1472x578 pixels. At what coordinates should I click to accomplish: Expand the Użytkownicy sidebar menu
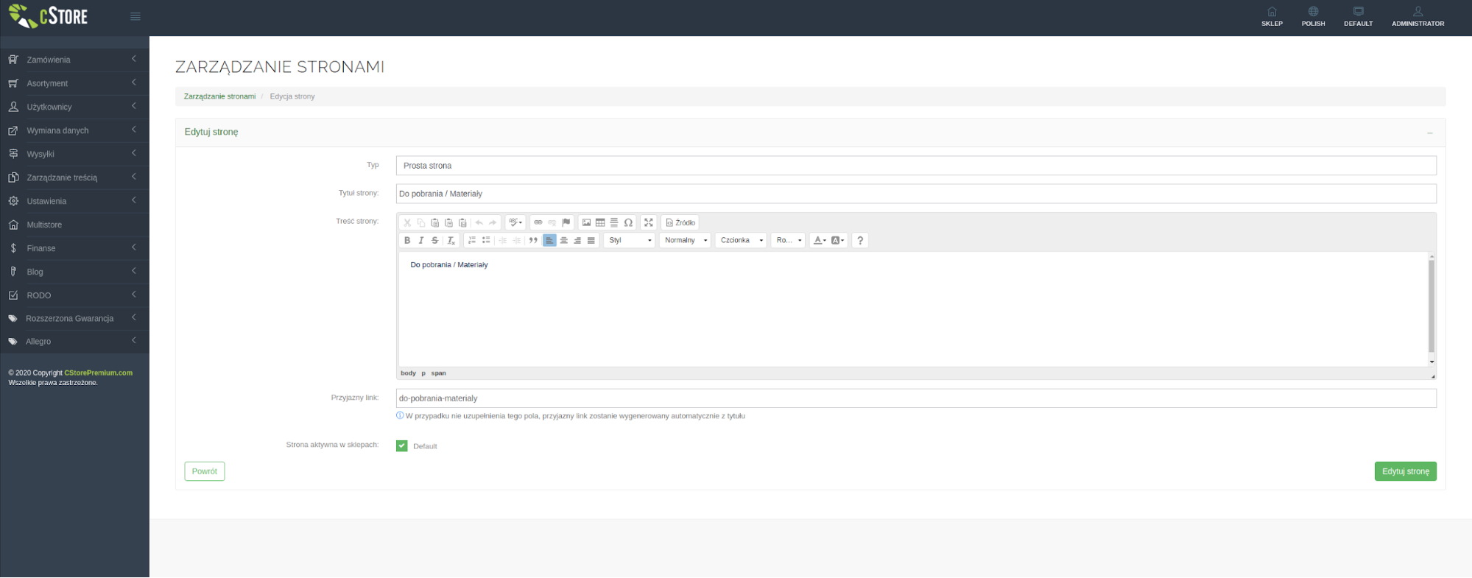pyautogui.click(x=74, y=107)
